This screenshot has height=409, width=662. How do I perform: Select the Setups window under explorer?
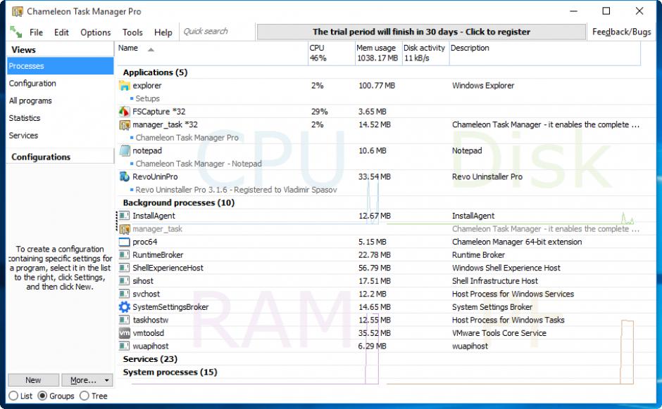click(147, 98)
